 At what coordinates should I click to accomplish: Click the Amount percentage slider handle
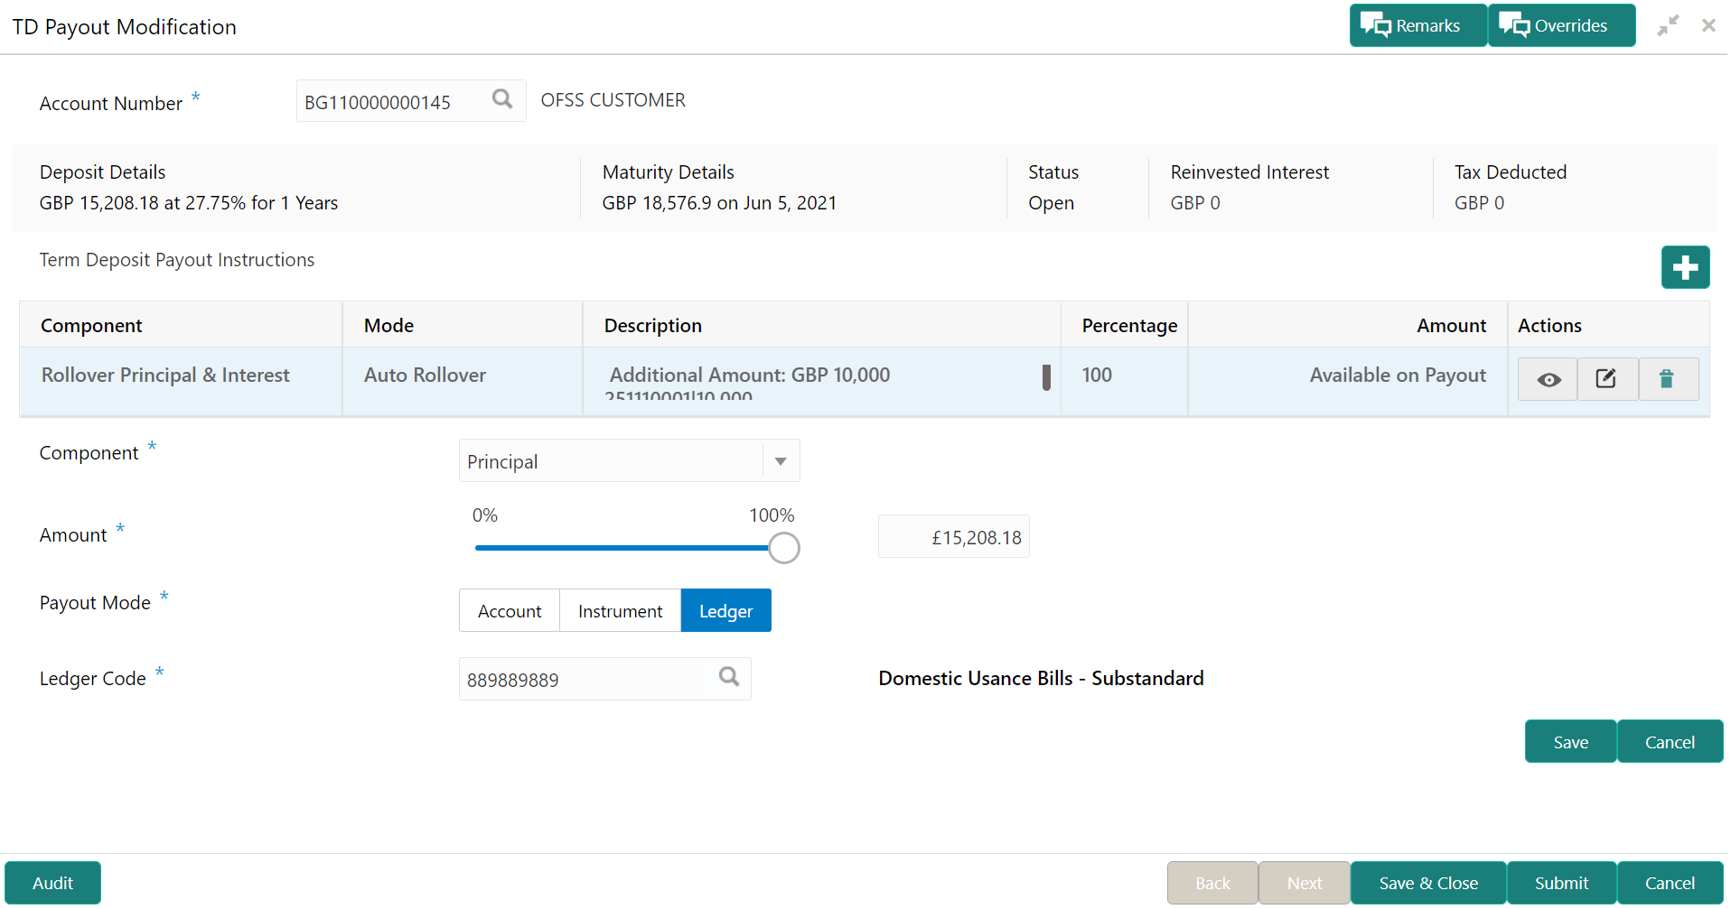tap(783, 548)
